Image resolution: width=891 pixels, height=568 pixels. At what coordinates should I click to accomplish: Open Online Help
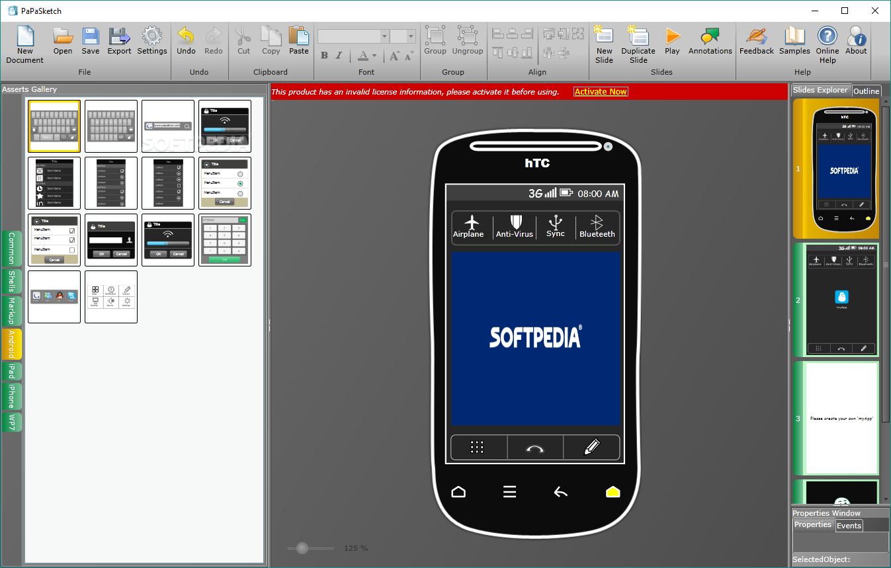(x=827, y=44)
